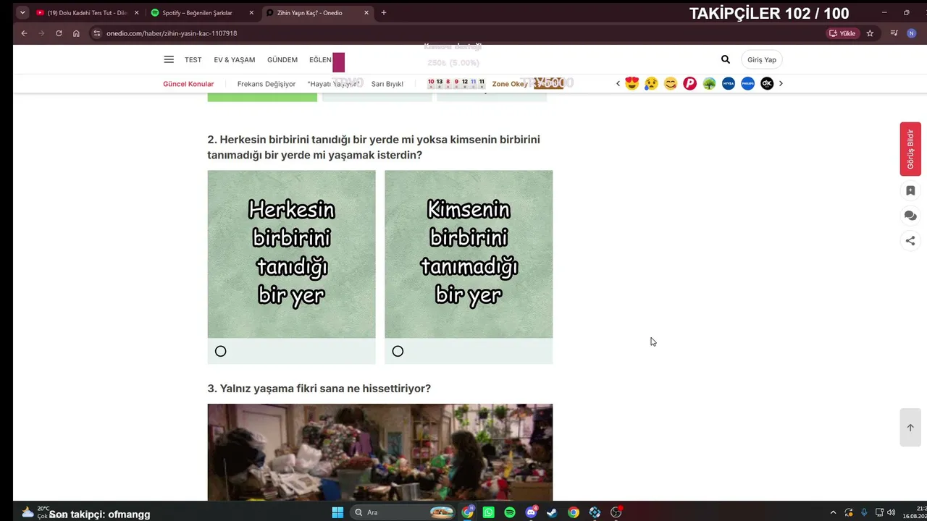
Task: Open Steam from the taskbar
Action: [552, 512]
